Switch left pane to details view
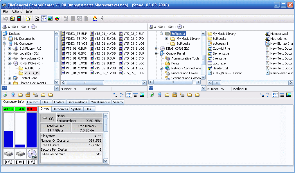Viewport: 295px width, 173px height. [135, 95]
